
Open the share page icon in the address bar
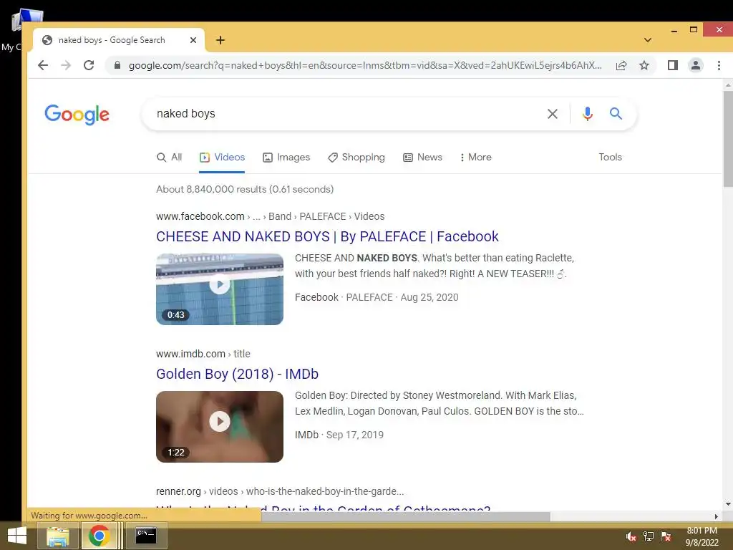click(x=621, y=65)
